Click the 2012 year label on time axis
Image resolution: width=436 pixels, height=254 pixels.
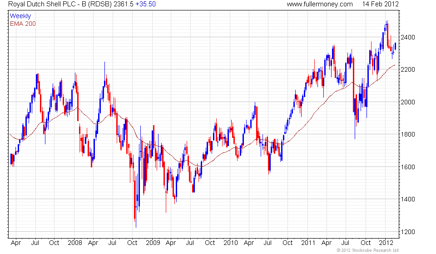point(386,243)
